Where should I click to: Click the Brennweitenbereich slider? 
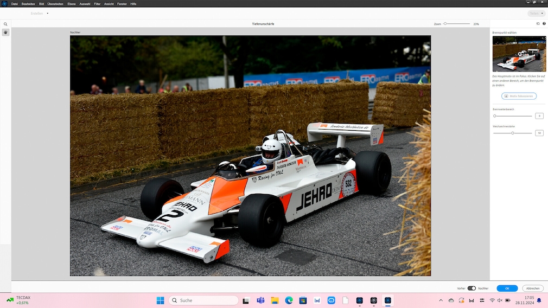(x=512, y=116)
